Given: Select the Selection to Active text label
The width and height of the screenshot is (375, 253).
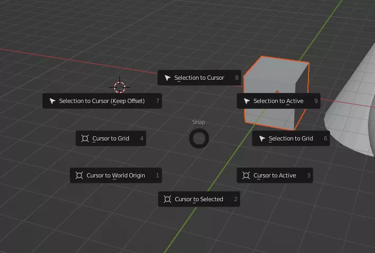Looking at the screenshot, I should coord(278,101).
